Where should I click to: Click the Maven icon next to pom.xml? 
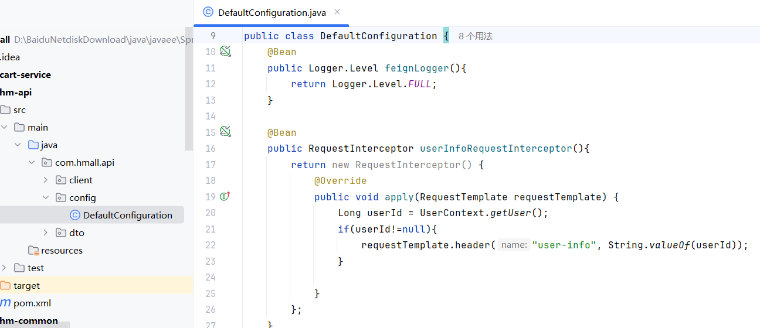click(5, 303)
